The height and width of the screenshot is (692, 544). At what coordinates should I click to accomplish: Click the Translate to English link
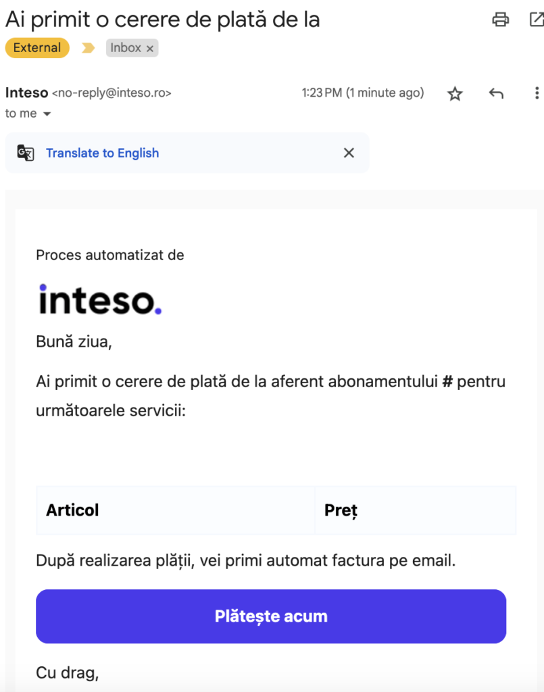(102, 153)
